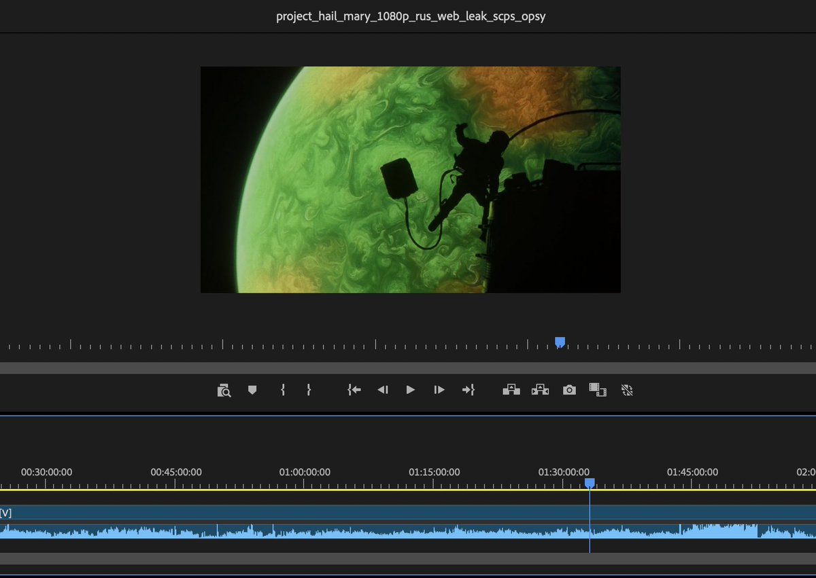The image size is (816, 578).
Task: Click the project_hail_mary clip title text
Action: point(411,16)
